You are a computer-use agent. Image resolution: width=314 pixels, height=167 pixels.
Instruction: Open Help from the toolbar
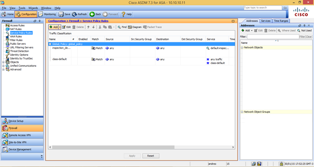click(x=126, y=14)
